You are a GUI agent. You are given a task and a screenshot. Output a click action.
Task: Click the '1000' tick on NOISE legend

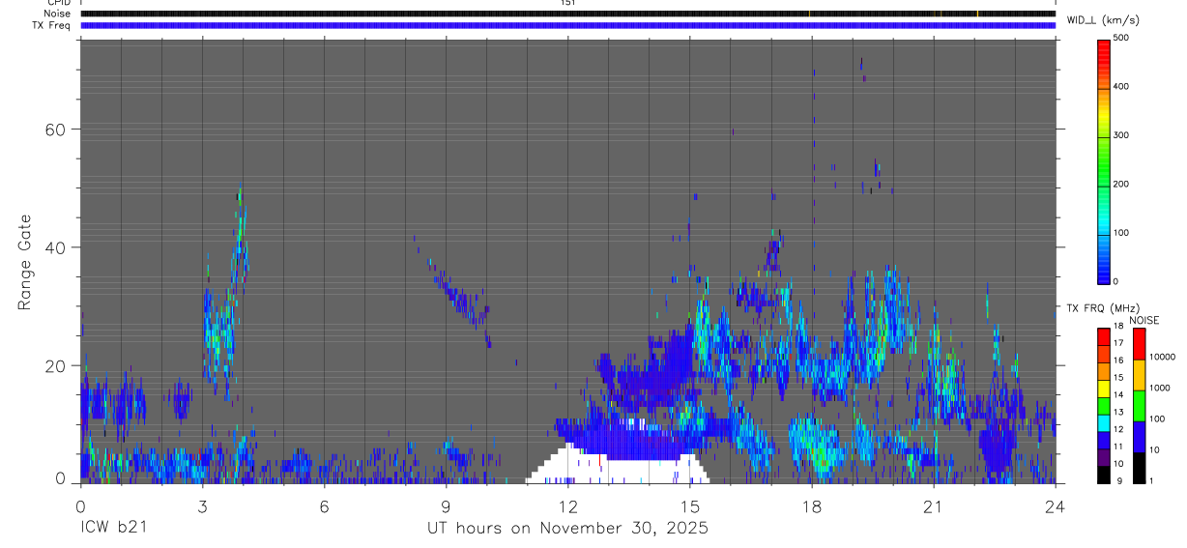(1161, 388)
